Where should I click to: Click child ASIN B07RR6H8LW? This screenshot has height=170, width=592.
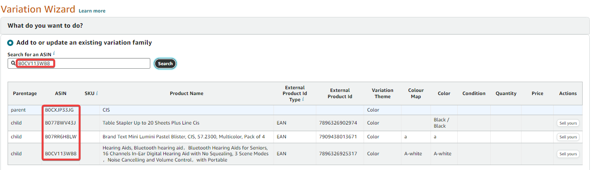(61, 137)
